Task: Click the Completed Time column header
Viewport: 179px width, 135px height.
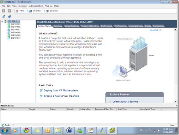Action: click(x=150, y=109)
